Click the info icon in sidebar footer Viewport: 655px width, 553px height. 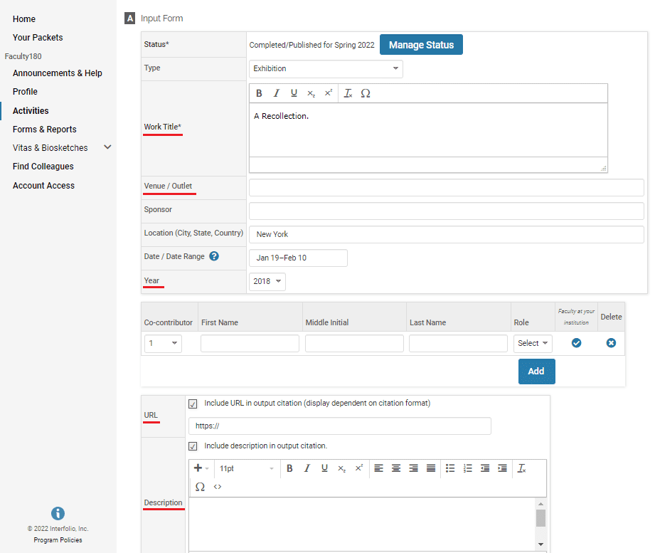(x=58, y=513)
